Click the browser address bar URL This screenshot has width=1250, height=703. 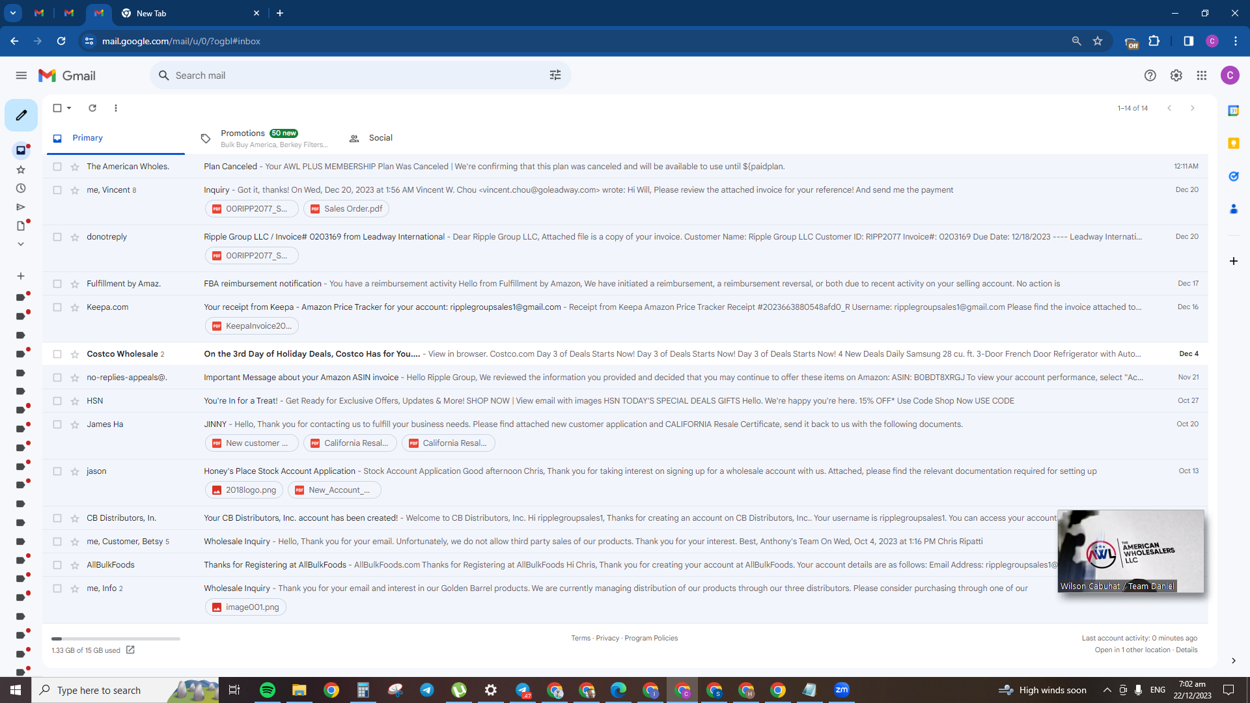[x=181, y=41]
